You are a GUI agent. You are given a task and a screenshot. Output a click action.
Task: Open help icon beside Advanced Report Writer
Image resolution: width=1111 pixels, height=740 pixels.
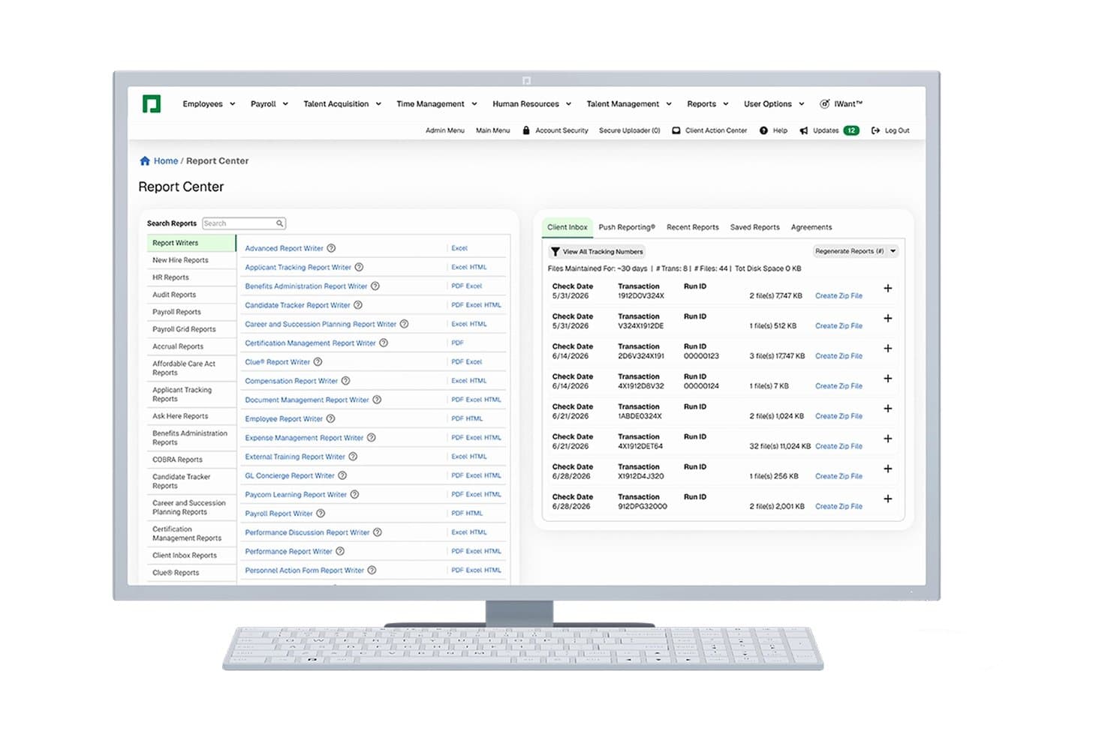click(x=331, y=248)
